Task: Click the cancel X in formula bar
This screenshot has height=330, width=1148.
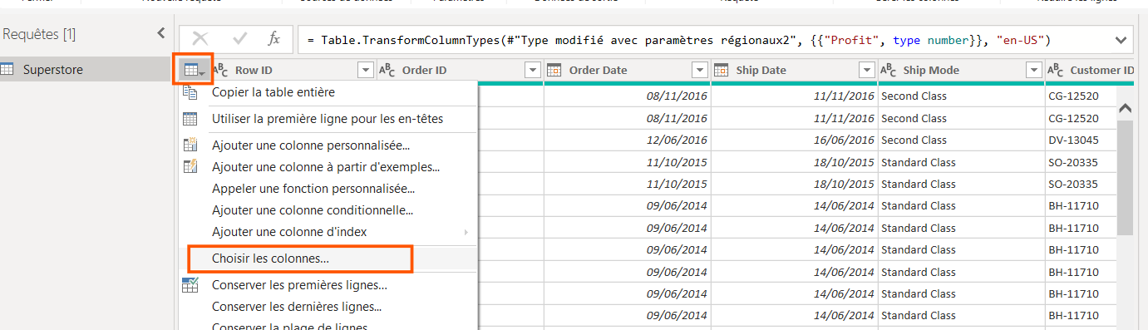Action: coord(200,38)
